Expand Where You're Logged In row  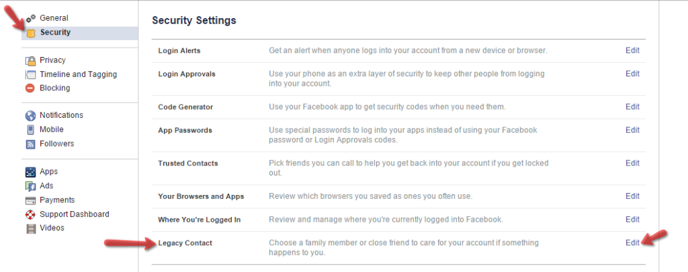(x=398, y=220)
